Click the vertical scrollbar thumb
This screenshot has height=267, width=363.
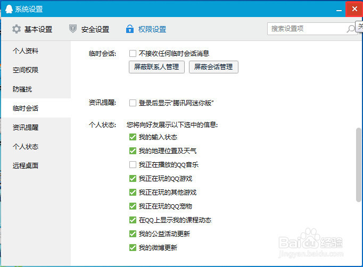[358, 165]
